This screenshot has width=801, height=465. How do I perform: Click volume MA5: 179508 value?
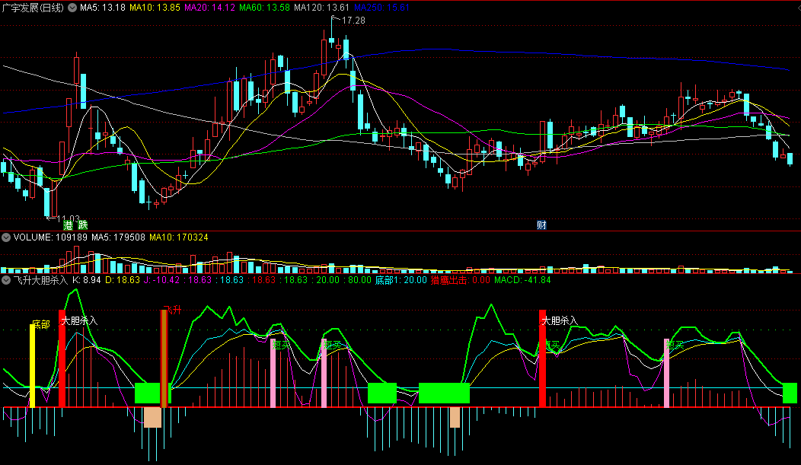(118, 237)
